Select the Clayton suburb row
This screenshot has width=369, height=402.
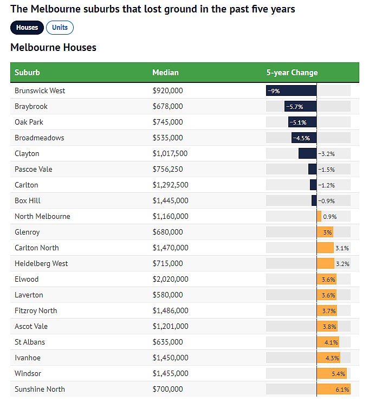pyautogui.click(x=27, y=154)
